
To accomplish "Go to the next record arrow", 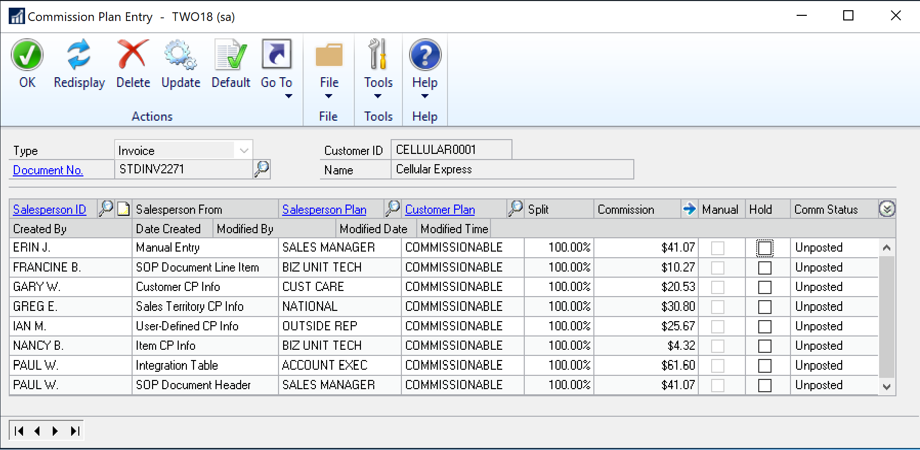I will tap(55, 431).
